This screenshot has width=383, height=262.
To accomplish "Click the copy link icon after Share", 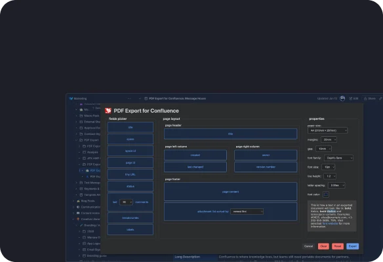I will (x=380, y=98).
